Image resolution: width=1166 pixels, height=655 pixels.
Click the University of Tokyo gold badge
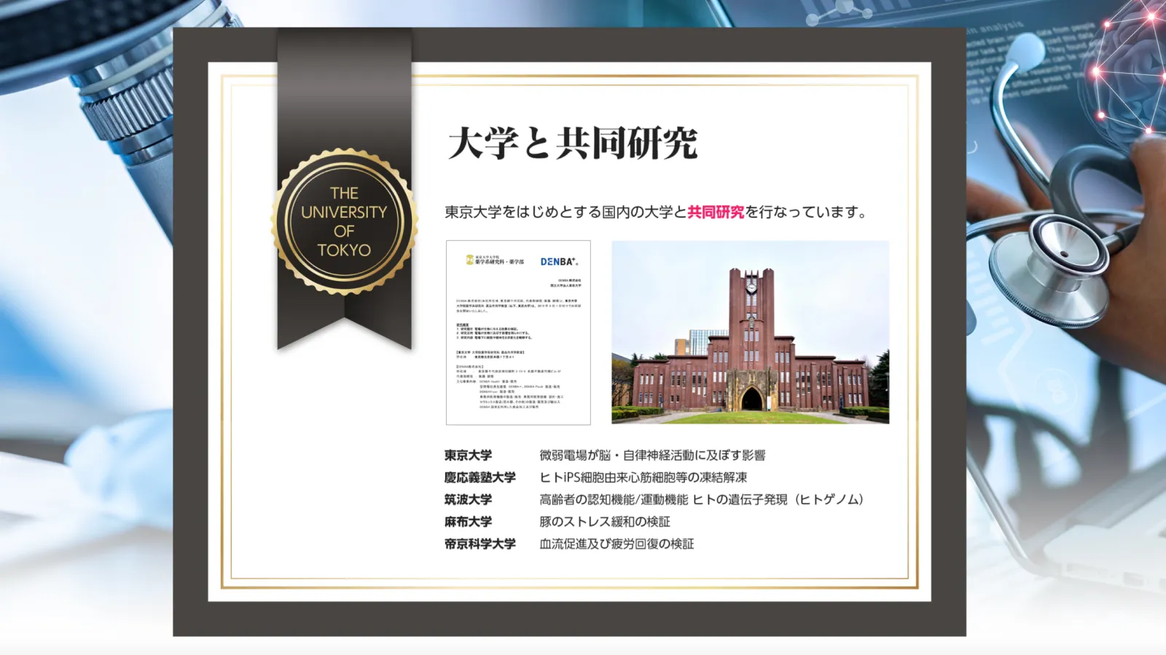click(344, 222)
